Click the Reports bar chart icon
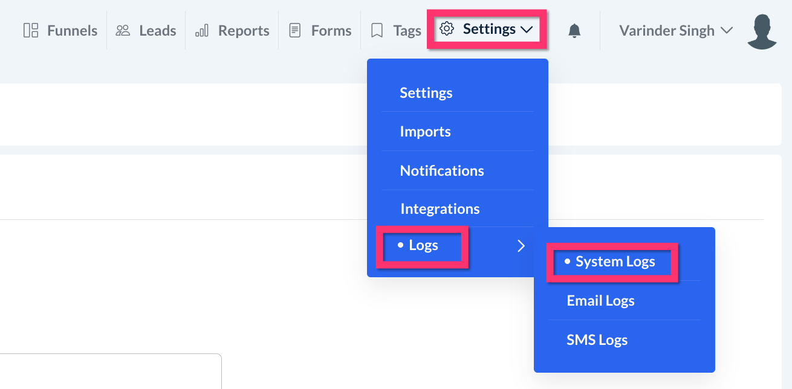The height and width of the screenshot is (389, 792). (x=202, y=30)
